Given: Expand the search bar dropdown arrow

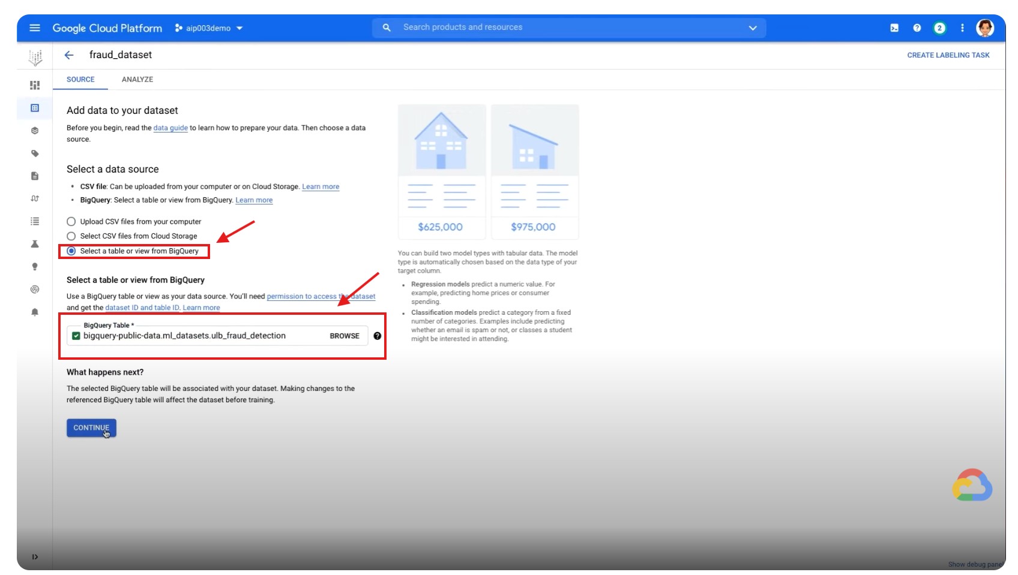Looking at the screenshot, I should coord(753,28).
